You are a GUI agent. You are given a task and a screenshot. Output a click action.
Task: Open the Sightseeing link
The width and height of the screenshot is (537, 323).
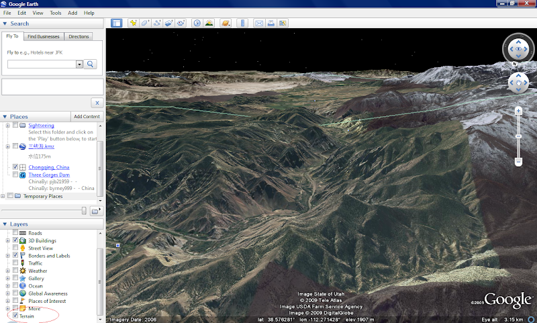[41, 126]
